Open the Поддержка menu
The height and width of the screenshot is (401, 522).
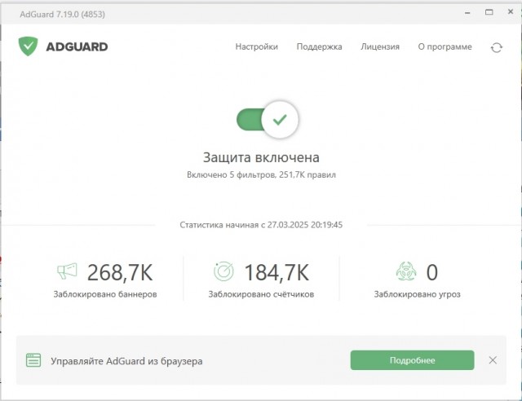pos(319,46)
